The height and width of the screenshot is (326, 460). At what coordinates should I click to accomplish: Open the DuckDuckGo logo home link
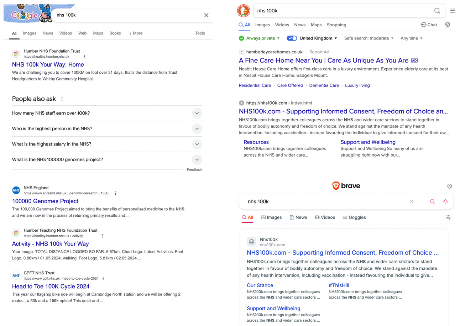244,11
